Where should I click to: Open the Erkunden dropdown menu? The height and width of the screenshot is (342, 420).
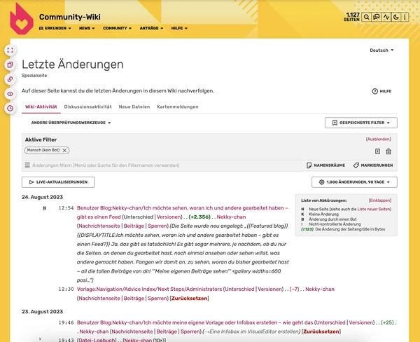[x=55, y=28]
